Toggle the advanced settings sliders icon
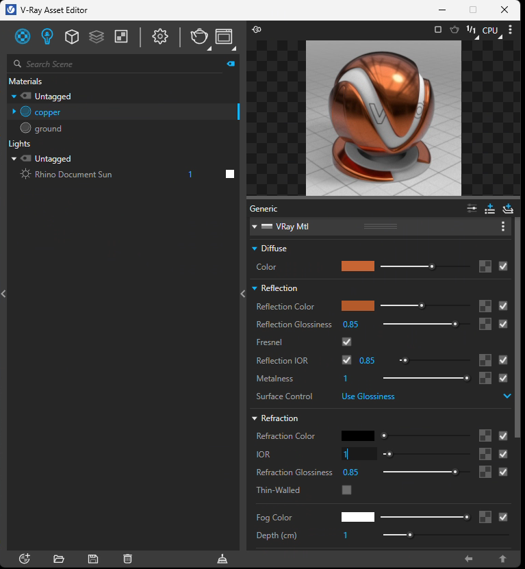The width and height of the screenshot is (525, 569). [472, 209]
